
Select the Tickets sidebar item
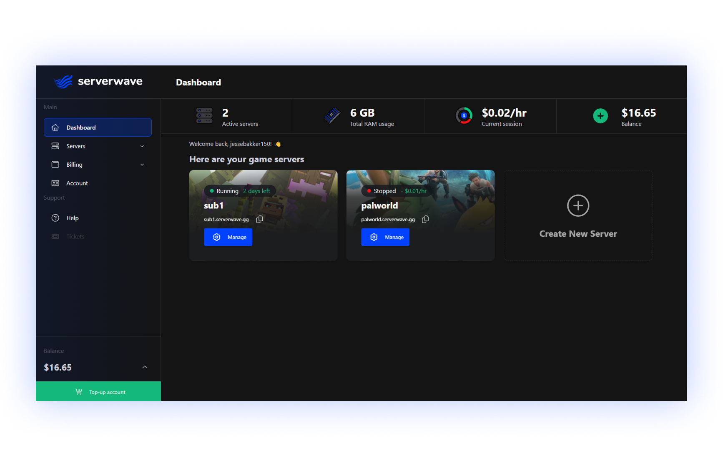coord(75,236)
